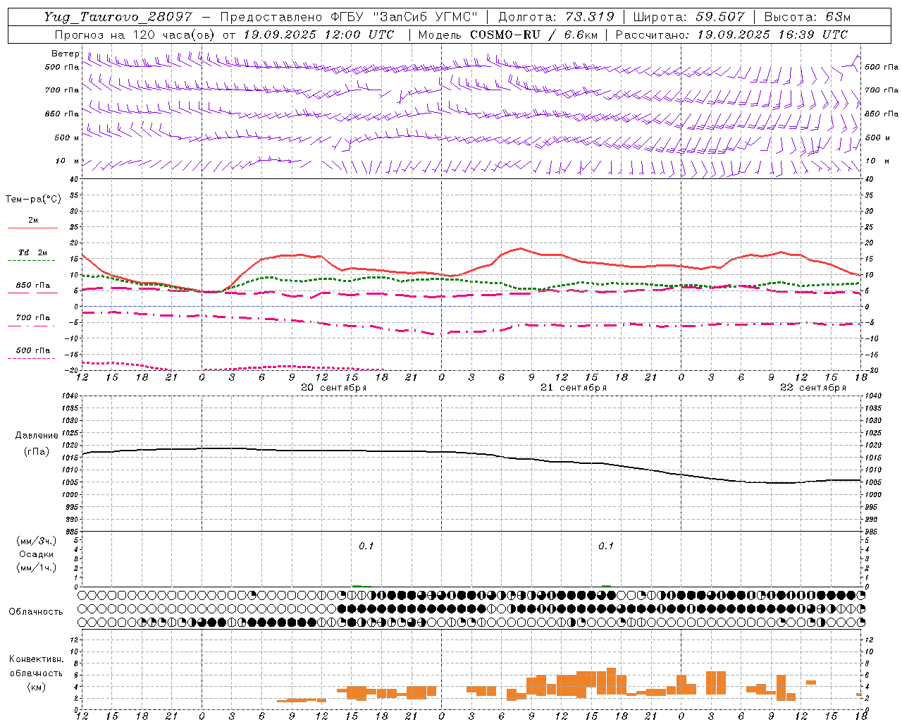
Task: Click the Облачность cloud cover label
Action: (x=36, y=611)
